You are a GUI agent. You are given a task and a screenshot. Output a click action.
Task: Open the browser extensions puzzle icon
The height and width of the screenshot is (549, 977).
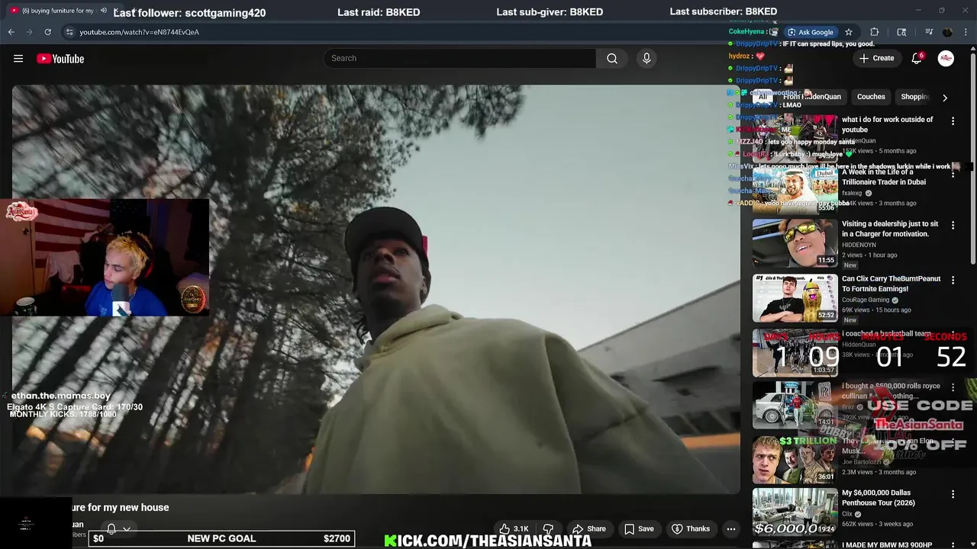875,32
